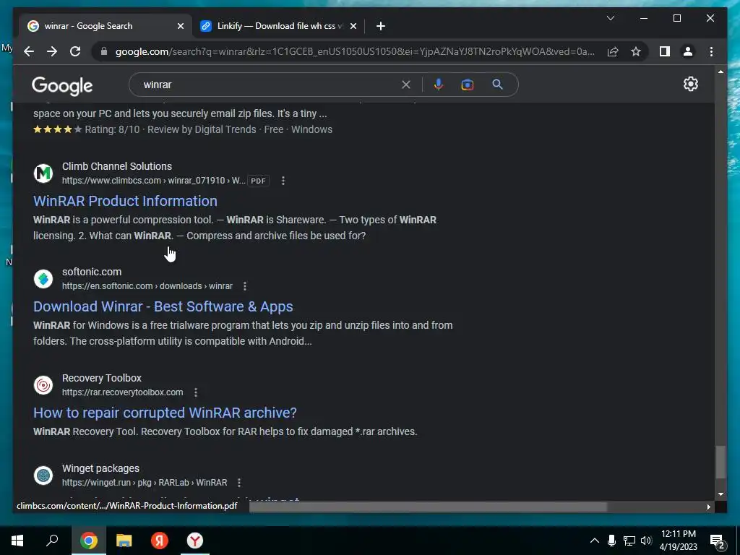Open Chrome side panel
This screenshot has width=740, height=555.
click(x=665, y=51)
